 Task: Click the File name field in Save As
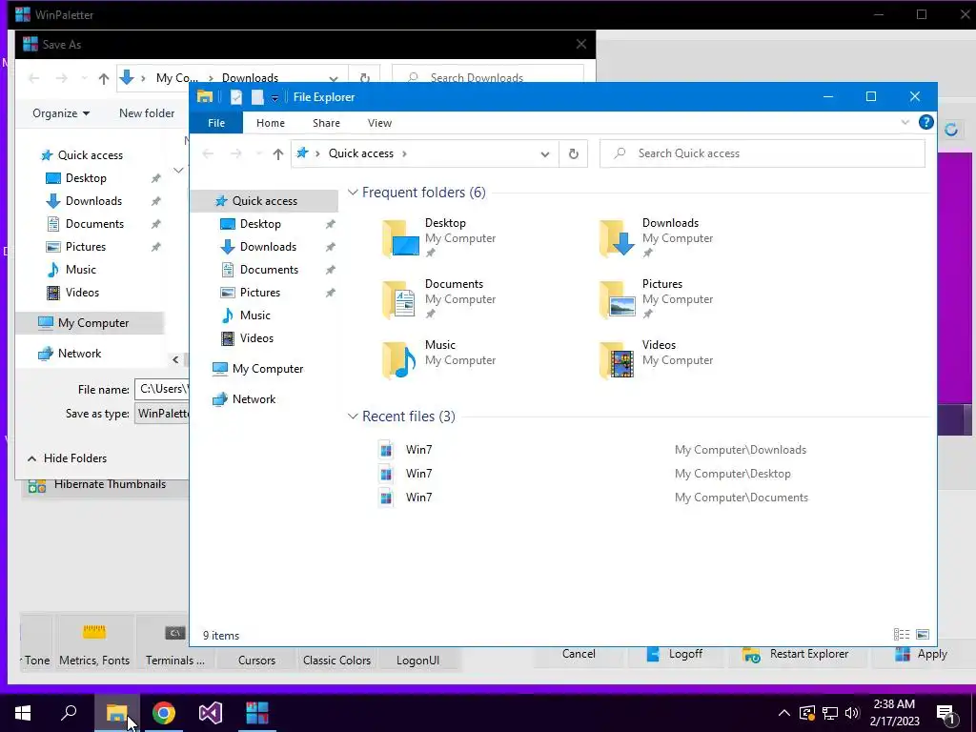tap(162, 389)
